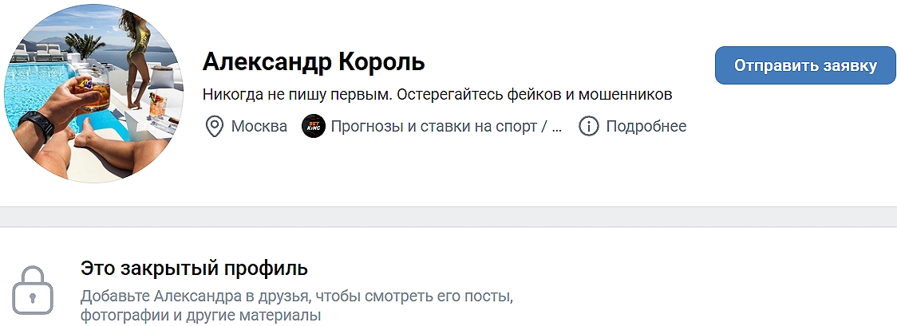Viewport: 897px width, 326px height.
Task: Click the Это закрытый профиль heading
Action: click(x=194, y=269)
